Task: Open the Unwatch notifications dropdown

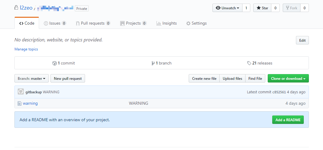Action: click(x=227, y=8)
